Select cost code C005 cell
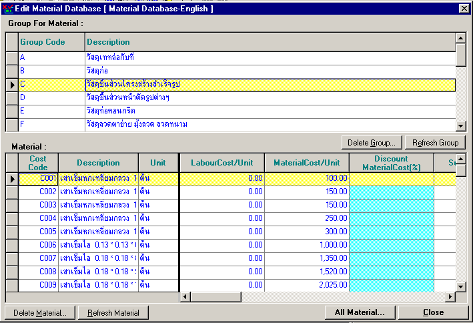This screenshot has height=323, width=473. coord(38,232)
